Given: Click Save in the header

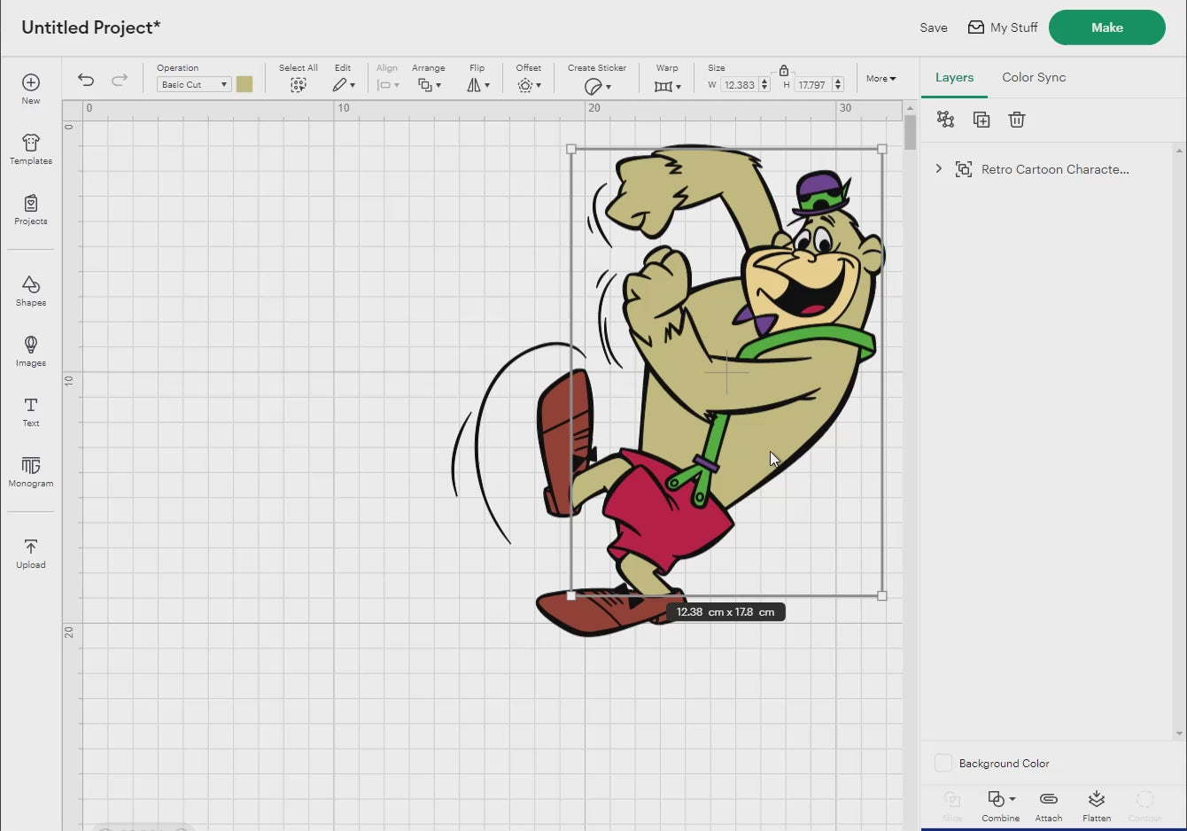Looking at the screenshot, I should [x=934, y=27].
